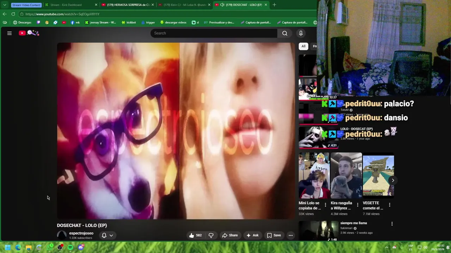Click the magnifier search button

click(285, 33)
